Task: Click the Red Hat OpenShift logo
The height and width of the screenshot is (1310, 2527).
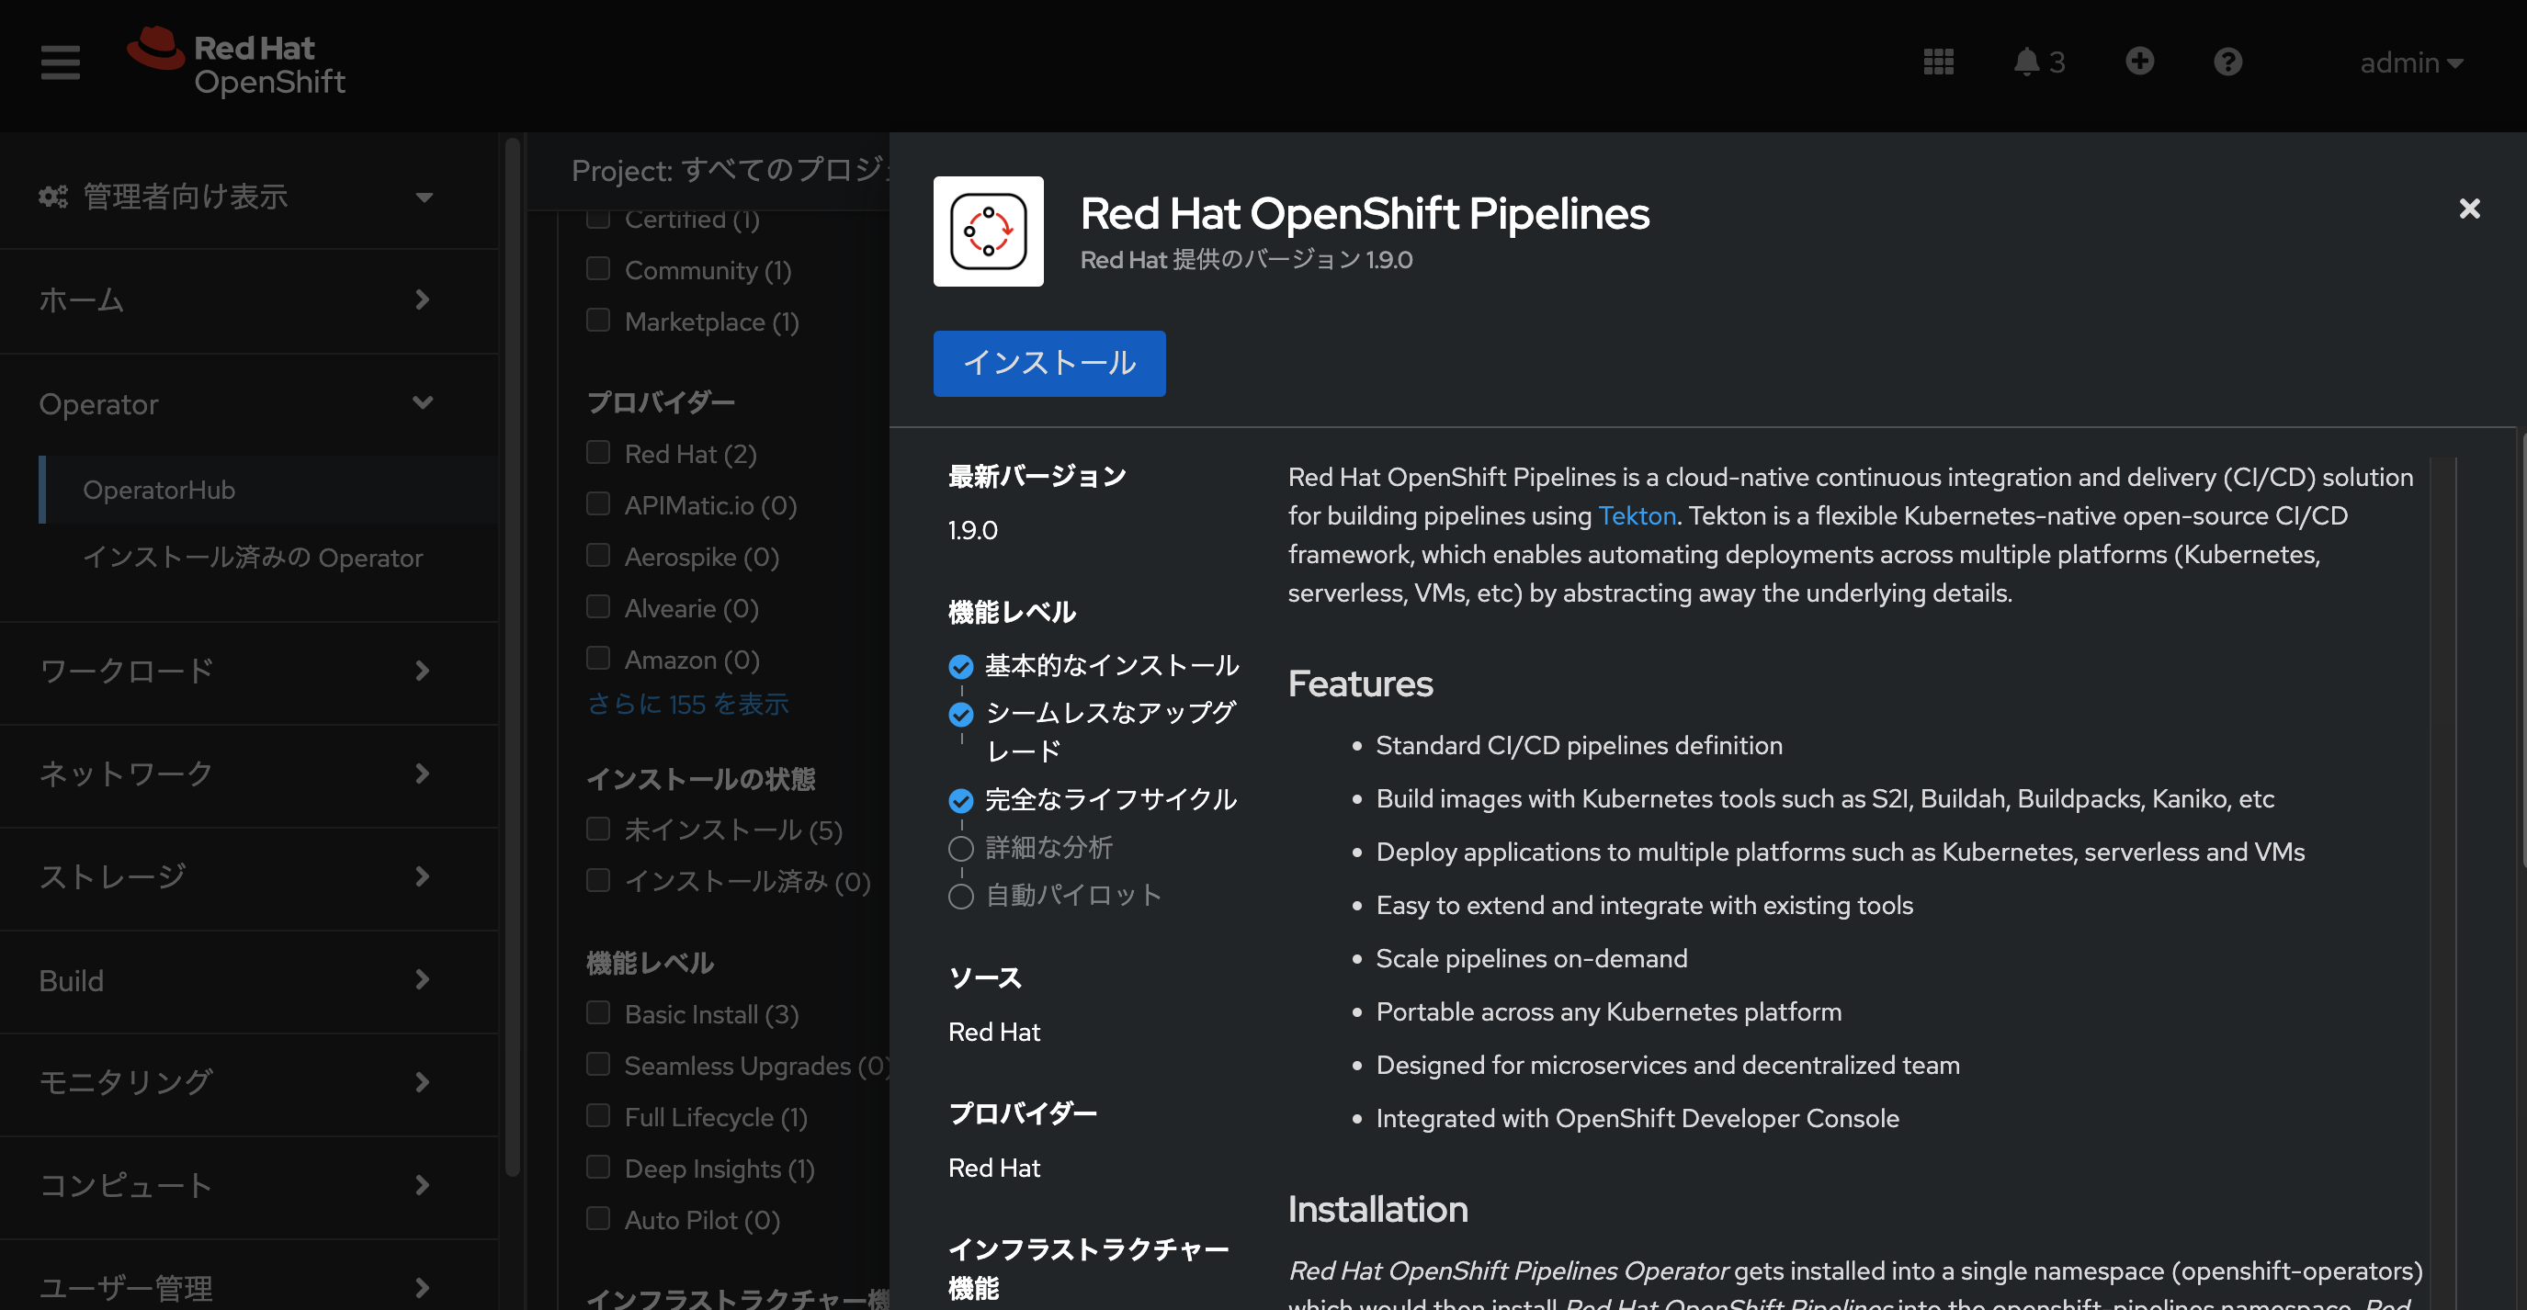Action: pos(236,62)
